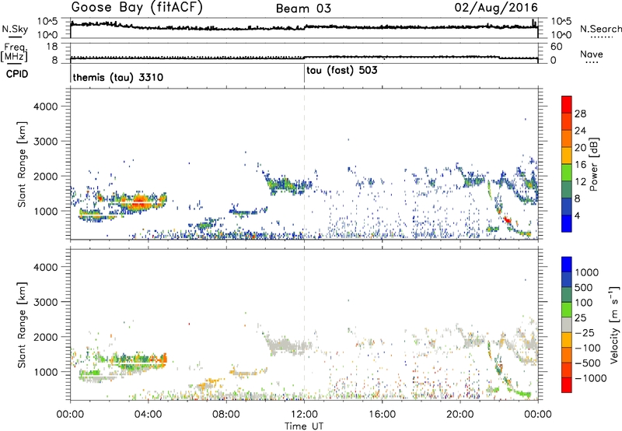This screenshot has height=431, width=622.
Task: Pick the blue top segment of the Velocity colorbar
Action: point(567,265)
